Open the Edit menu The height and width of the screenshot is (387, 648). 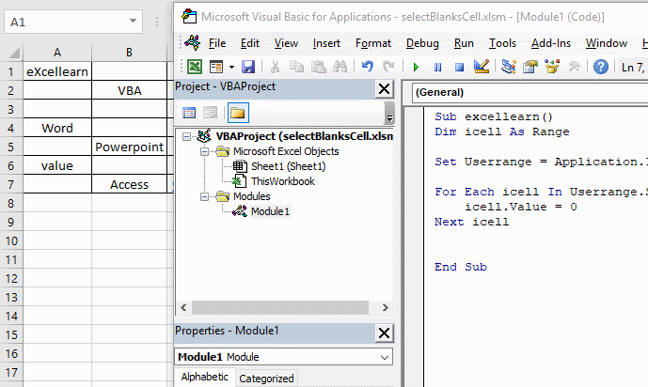tap(249, 43)
